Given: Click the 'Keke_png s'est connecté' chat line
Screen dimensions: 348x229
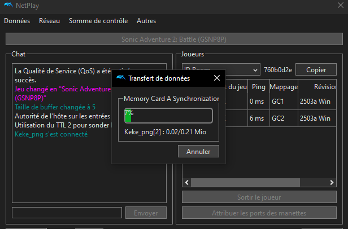Looking at the screenshot, I should pyautogui.click(x=51, y=134).
